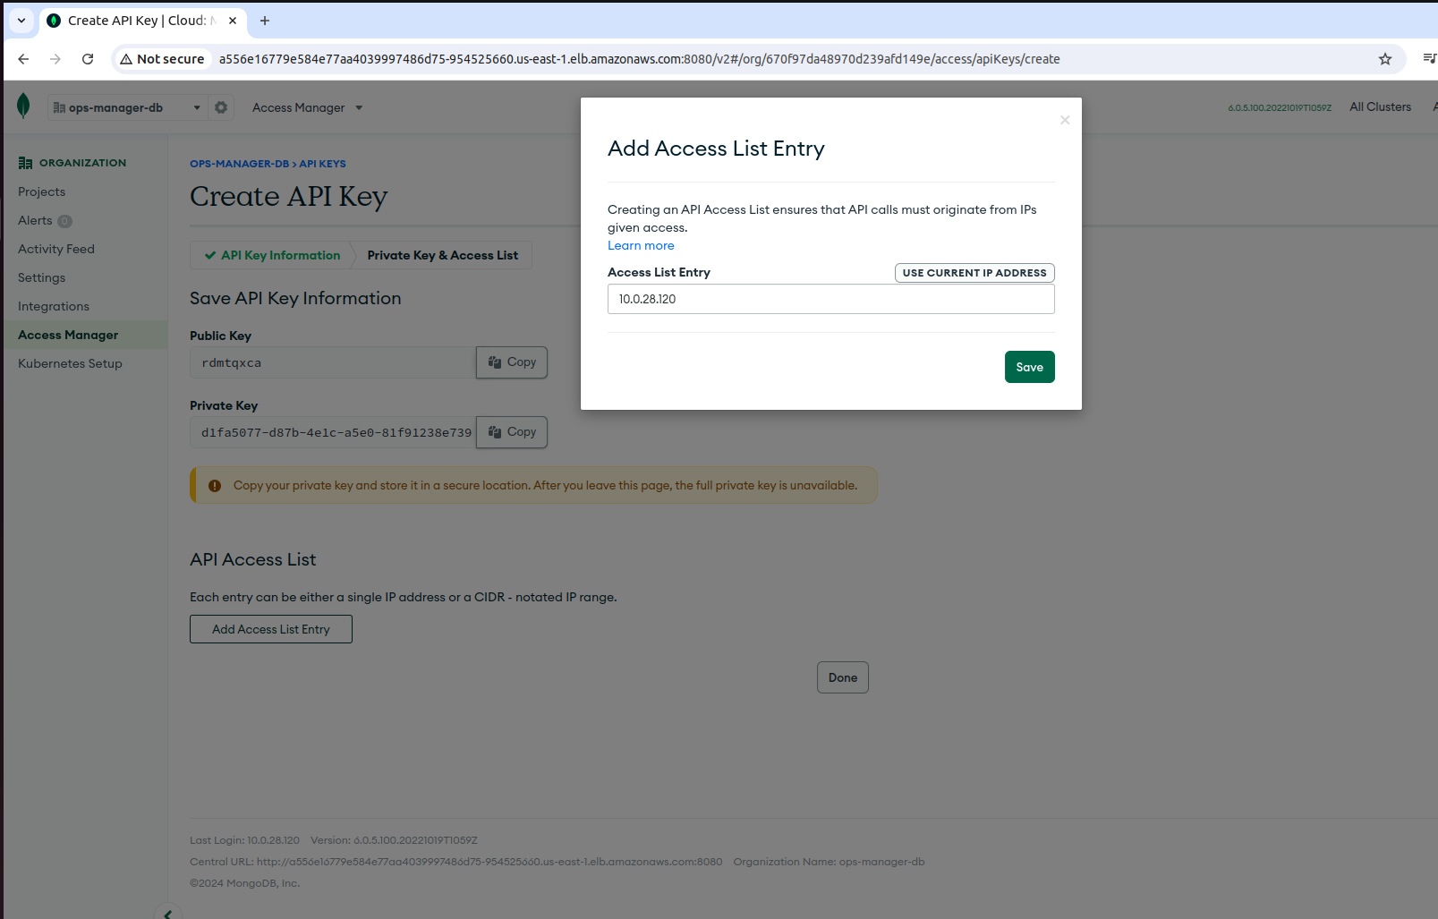
Task: Click the warning icon in yellow banner
Action: coord(215,486)
